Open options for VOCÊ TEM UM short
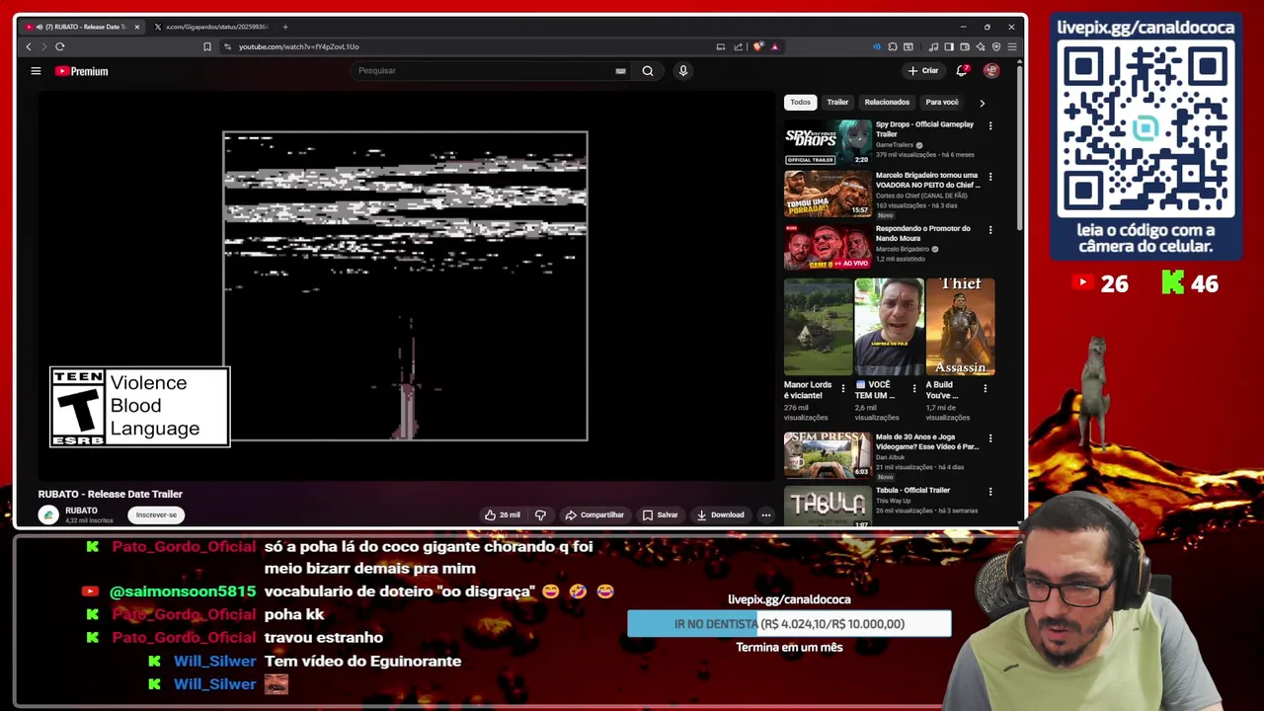 click(x=913, y=389)
